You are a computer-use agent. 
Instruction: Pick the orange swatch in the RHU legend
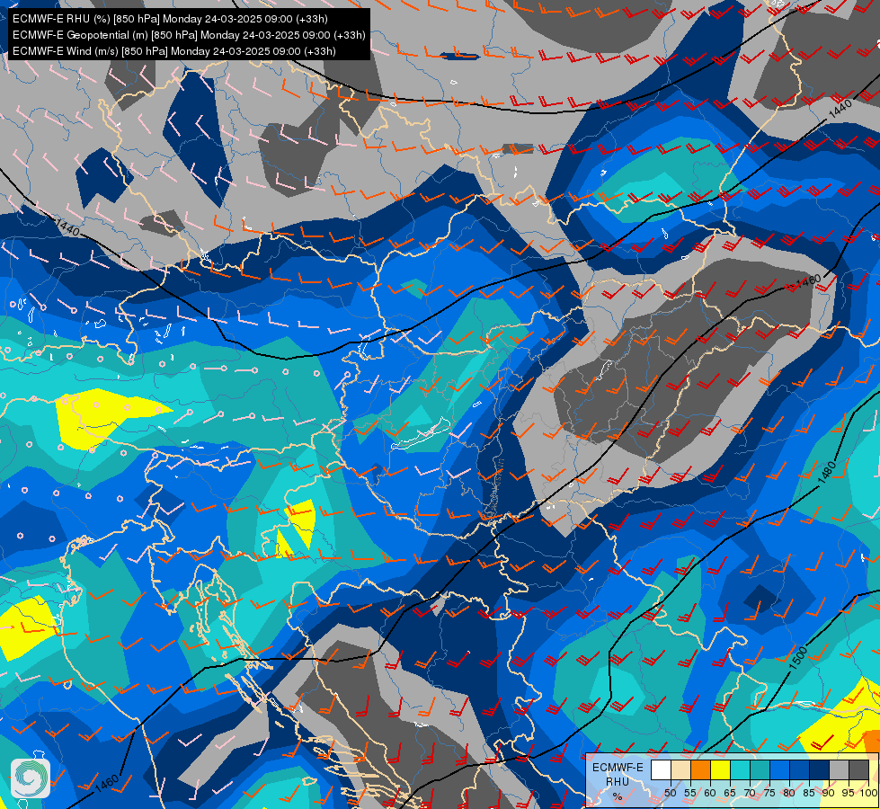click(701, 769)
